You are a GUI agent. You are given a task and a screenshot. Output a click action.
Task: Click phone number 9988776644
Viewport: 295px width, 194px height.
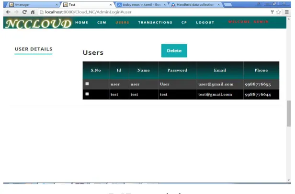(258, 95)
